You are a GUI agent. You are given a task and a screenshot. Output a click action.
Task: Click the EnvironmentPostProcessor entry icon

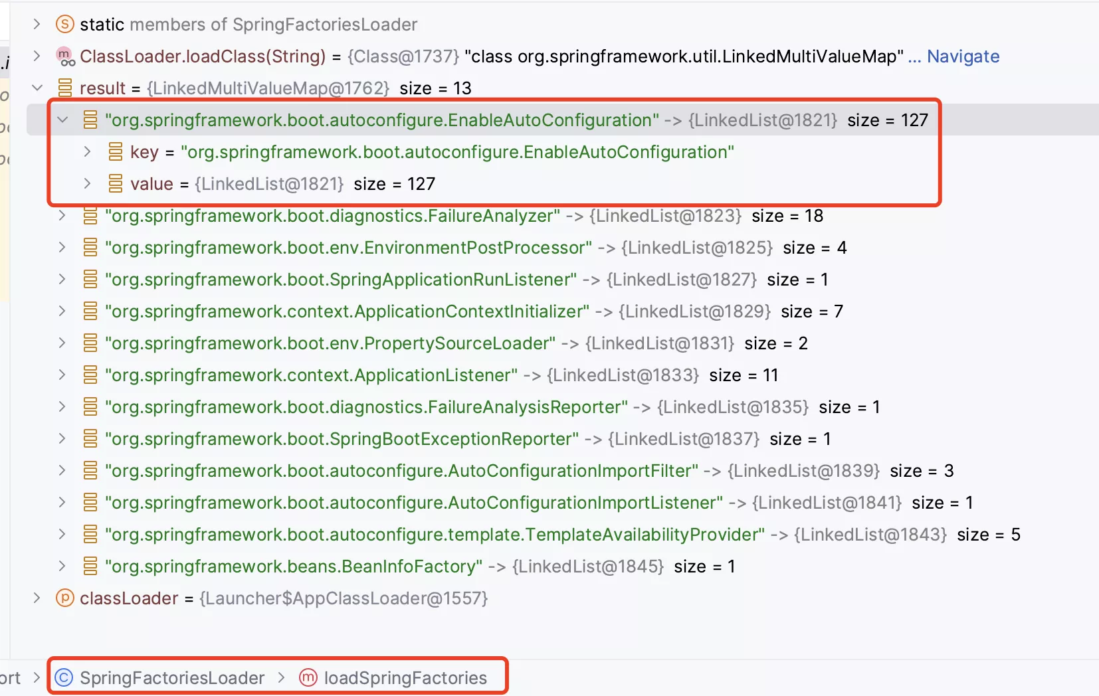coord(90,248)
